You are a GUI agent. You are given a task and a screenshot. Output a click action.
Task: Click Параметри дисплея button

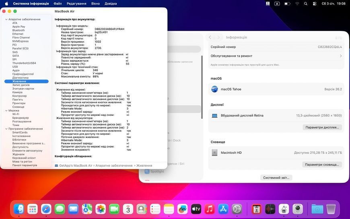(x=322, y=127)
